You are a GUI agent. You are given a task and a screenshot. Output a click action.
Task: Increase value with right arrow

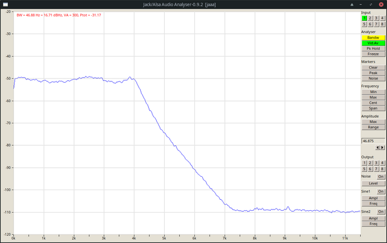(383, 148)
